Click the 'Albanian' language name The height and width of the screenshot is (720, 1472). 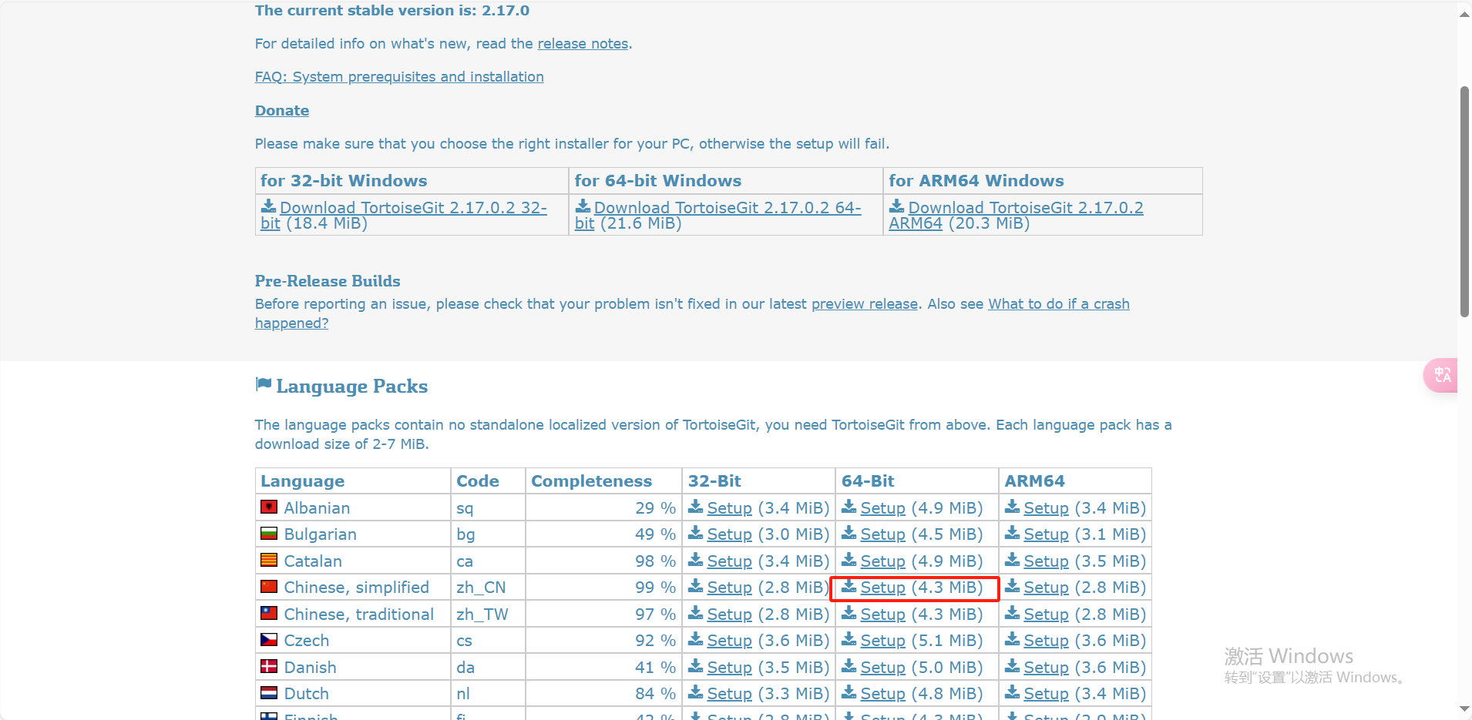pos(317,508)
